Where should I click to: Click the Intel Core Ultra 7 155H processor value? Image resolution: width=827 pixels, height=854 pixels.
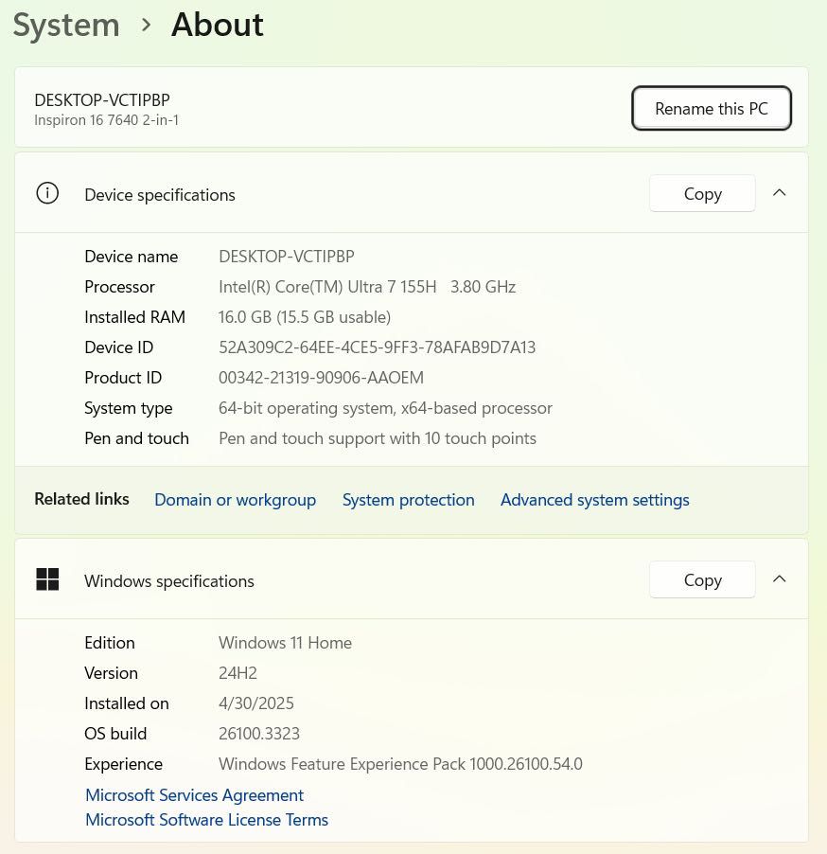(x=367, y=287)
